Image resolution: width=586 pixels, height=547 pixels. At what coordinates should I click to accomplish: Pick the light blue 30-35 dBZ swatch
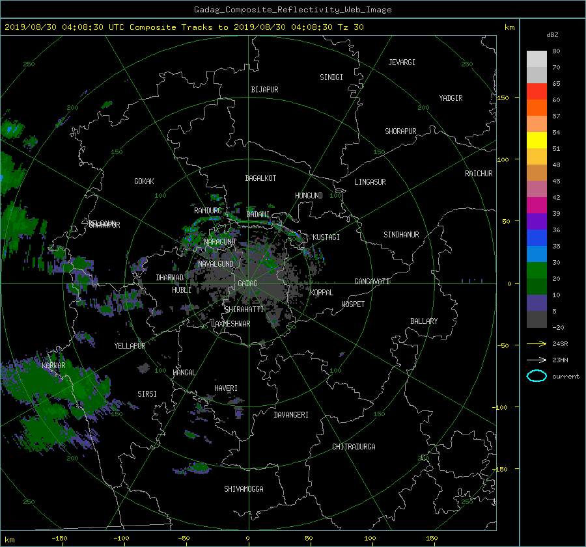(537, 254)
